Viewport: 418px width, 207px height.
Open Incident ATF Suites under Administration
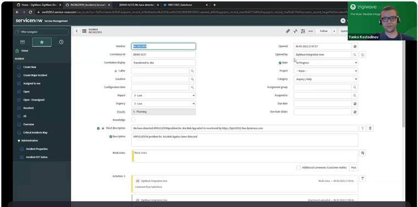coord(37,157)
